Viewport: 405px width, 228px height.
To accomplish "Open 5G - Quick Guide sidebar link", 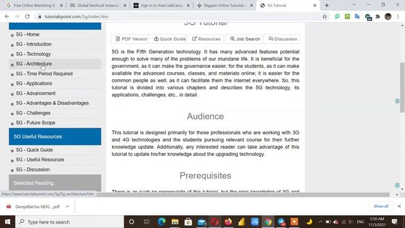I will (34, 150).
